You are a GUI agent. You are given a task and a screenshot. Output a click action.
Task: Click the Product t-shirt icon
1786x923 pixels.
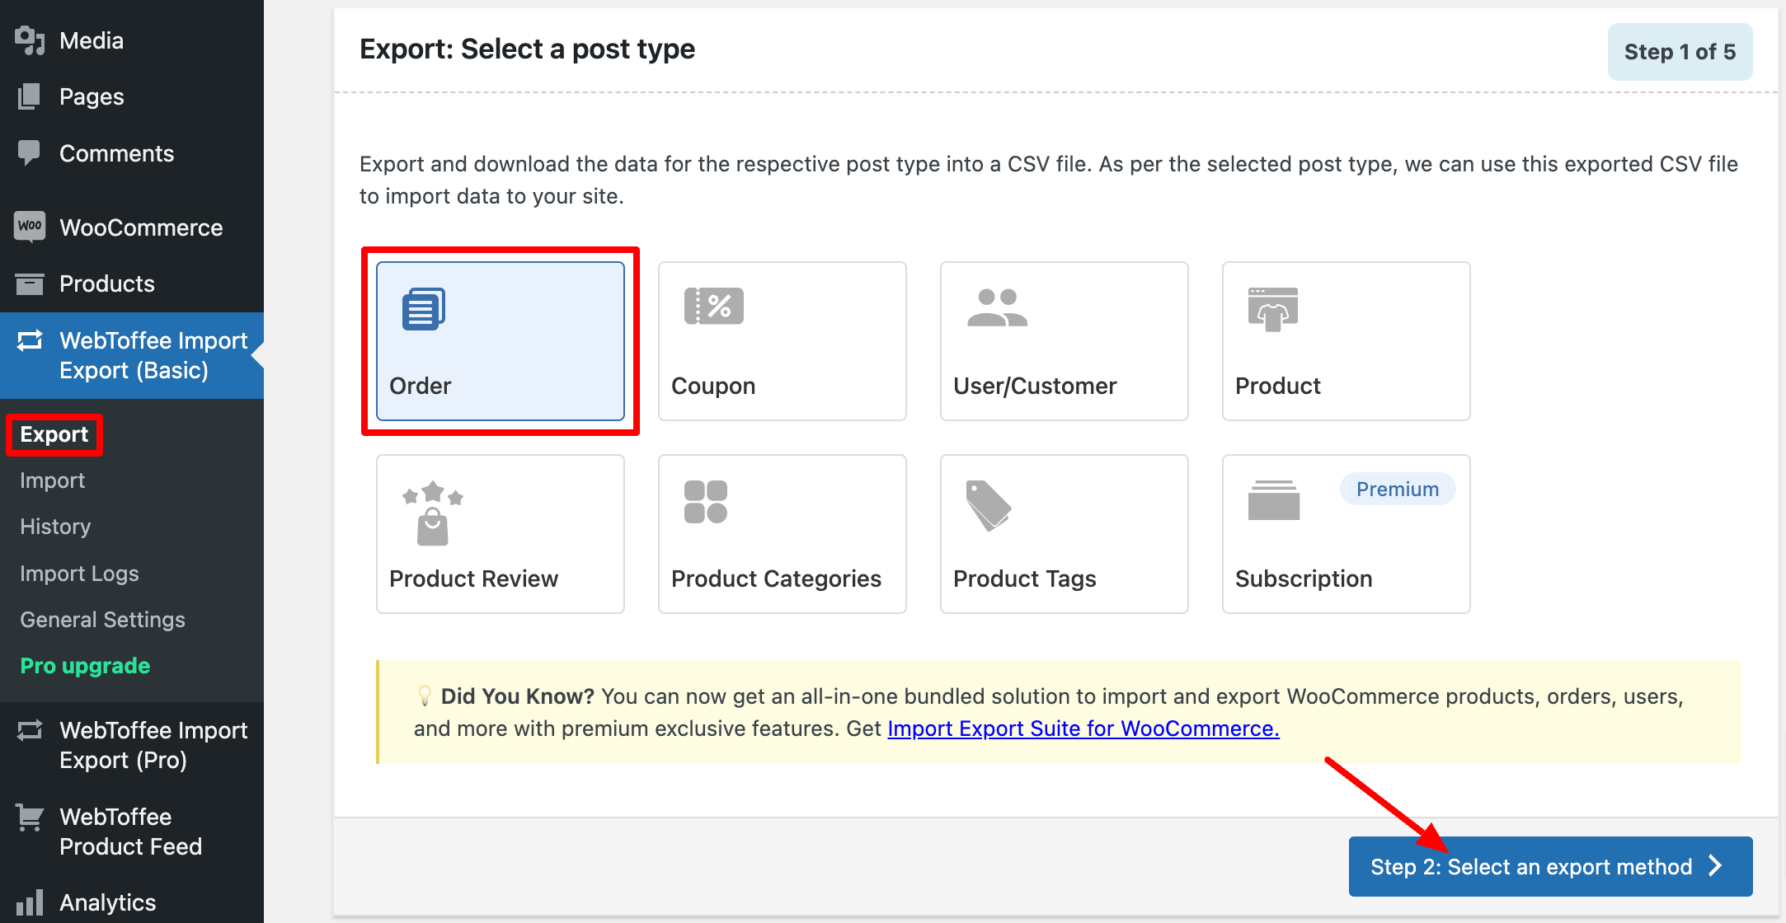pos(1273,309)
